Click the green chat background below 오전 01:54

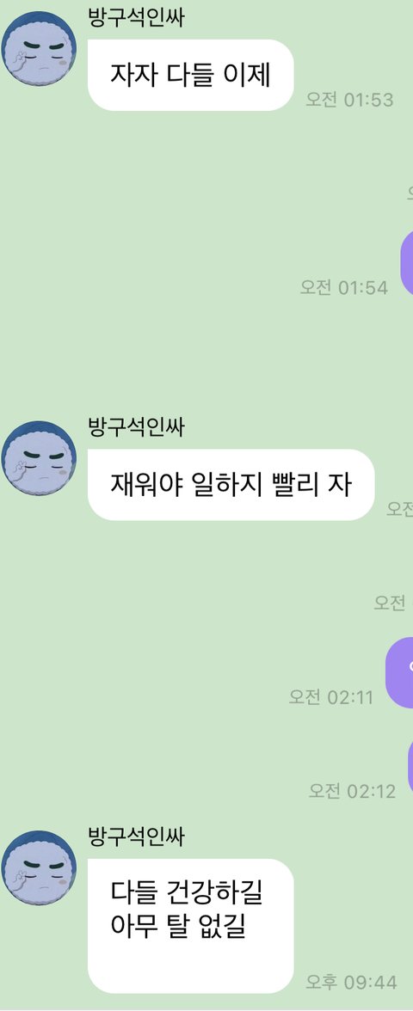point(206,354)
